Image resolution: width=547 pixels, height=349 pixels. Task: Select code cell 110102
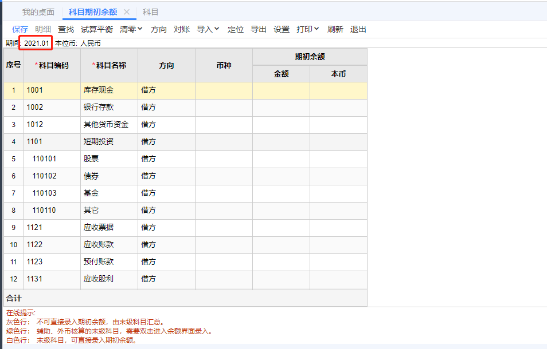coord(52,176)
